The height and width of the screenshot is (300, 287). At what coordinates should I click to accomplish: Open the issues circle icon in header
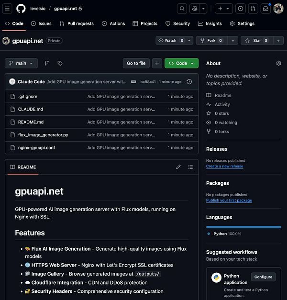(241, 9)
